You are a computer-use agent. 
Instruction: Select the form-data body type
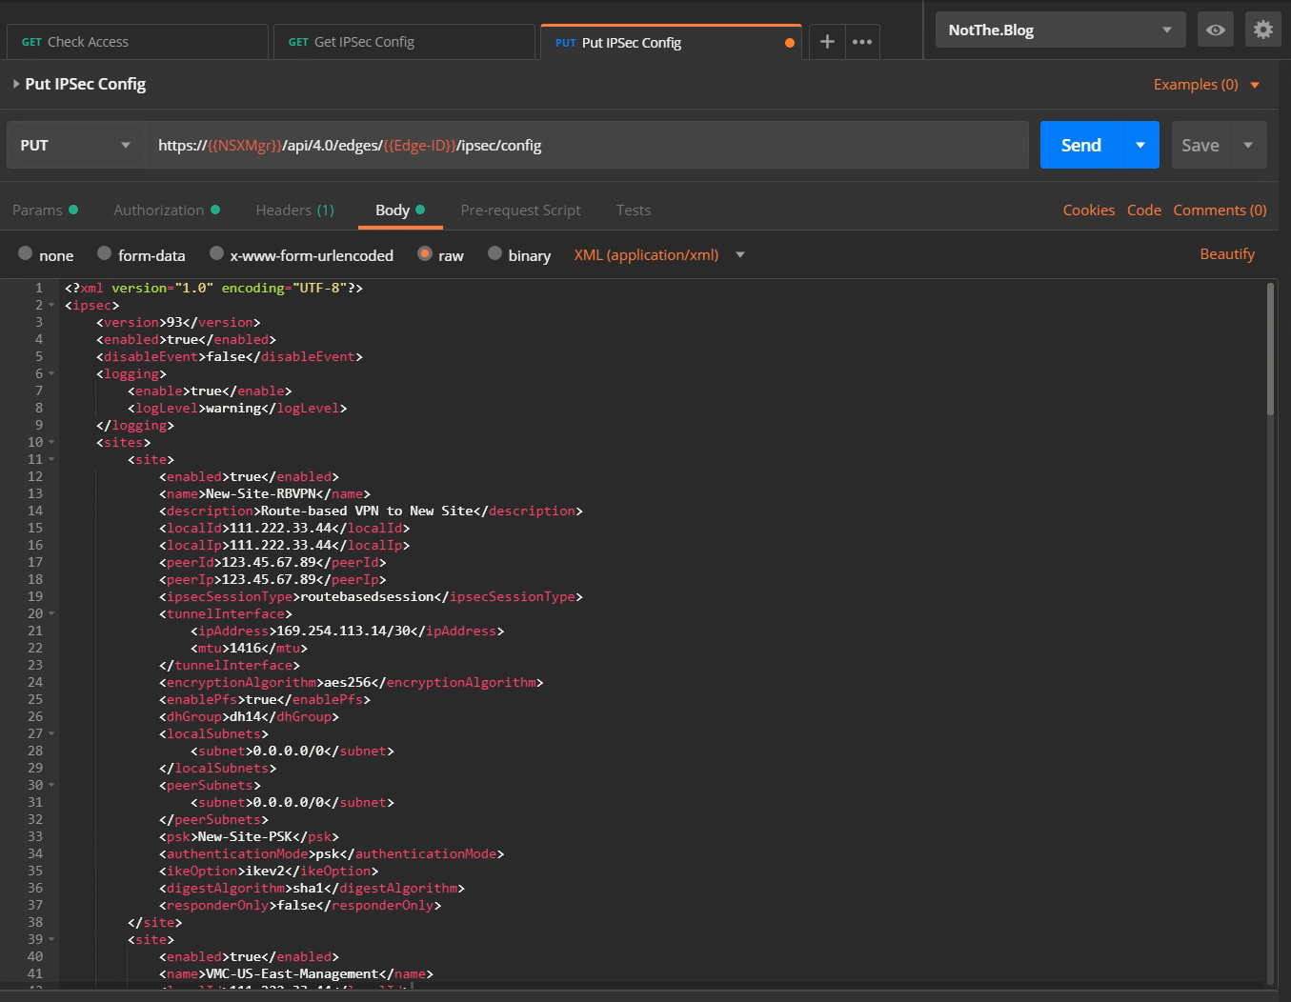[105, 253]
